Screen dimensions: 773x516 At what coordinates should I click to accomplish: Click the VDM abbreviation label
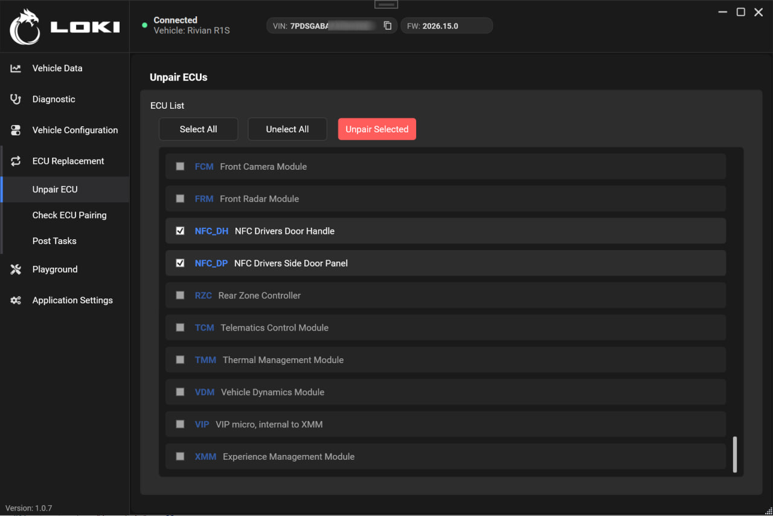click(x=205, y=392)
